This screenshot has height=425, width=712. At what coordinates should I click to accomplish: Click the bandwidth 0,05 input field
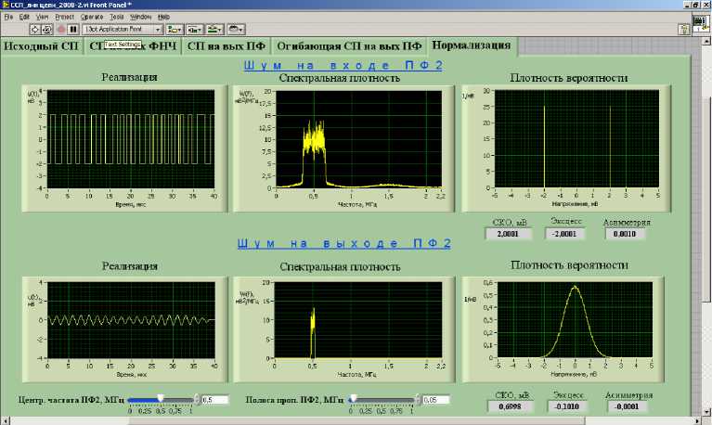click(434, 399)
